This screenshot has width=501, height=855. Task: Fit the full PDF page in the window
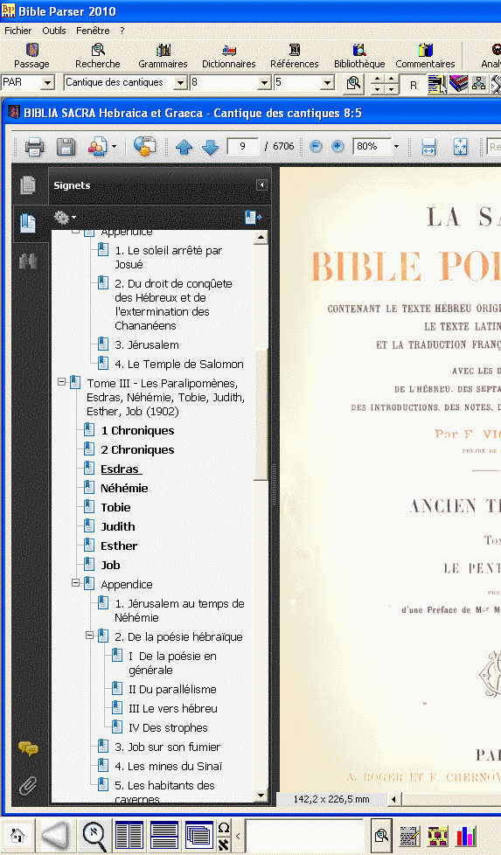point(460,146)
